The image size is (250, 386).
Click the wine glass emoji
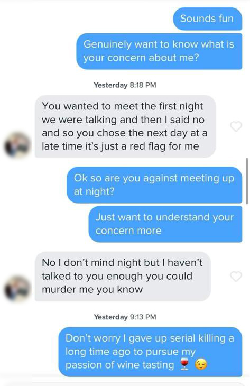click(x=184, y=364)
